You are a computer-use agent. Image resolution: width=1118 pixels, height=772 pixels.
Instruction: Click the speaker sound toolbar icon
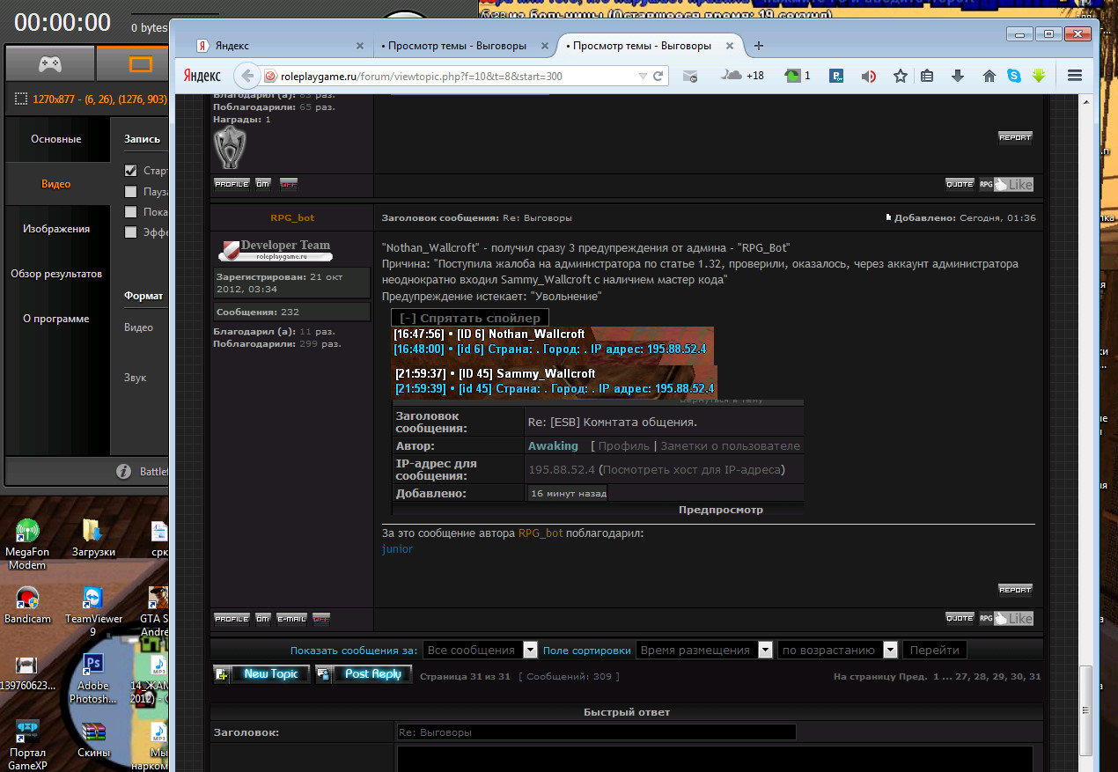click(868, 76)
